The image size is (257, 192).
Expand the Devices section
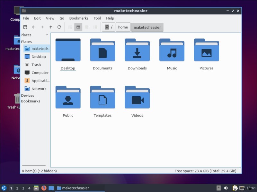(28, 95)
